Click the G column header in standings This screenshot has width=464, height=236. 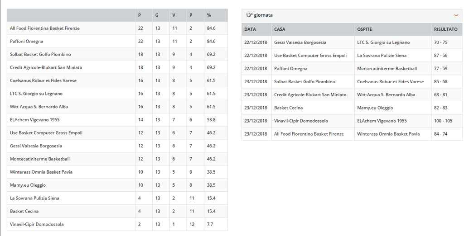(x=157, y=15)
